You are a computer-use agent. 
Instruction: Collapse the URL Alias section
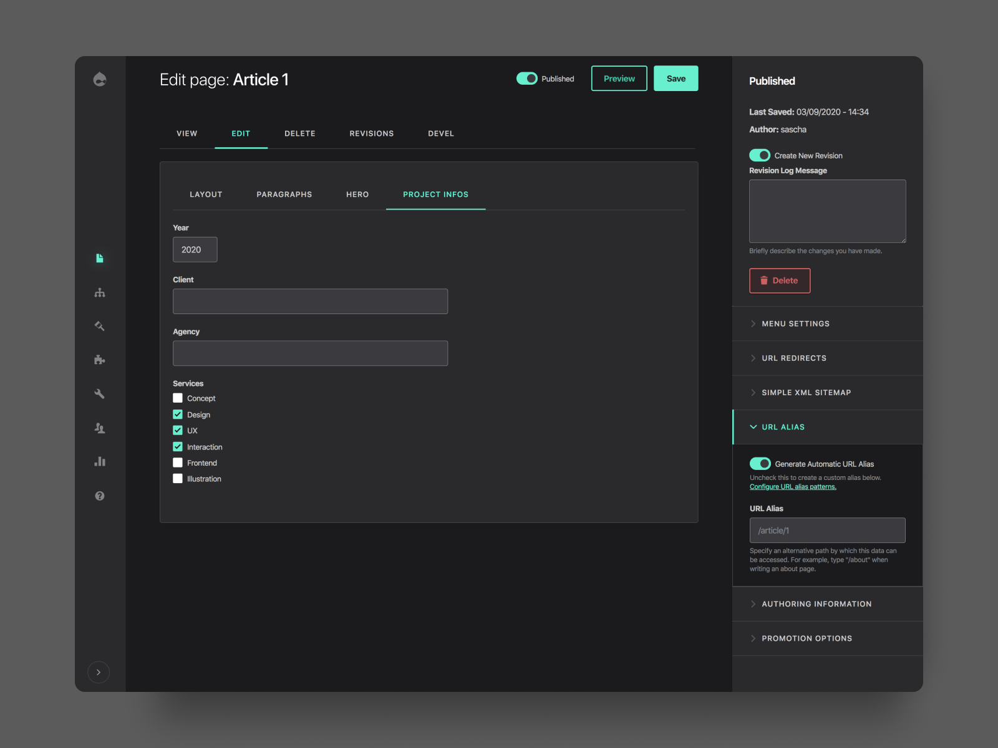782,427
